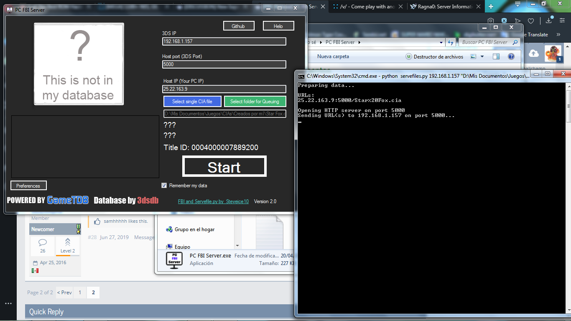The height and width of the screenshot is (321, 571).
Task: Click Select folder for Queuing button
Action: click(255, 102)
